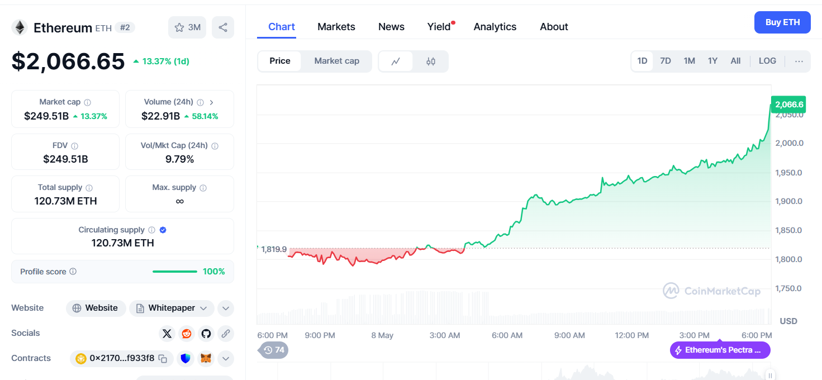The image size is (822, 380).
Task: Click the BNB chain contract icon
Action: 81,359
